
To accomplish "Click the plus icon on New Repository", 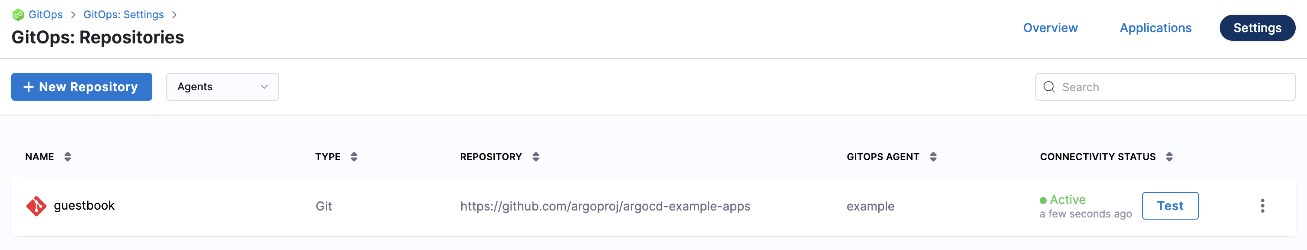I will click(x=28, y=87).
